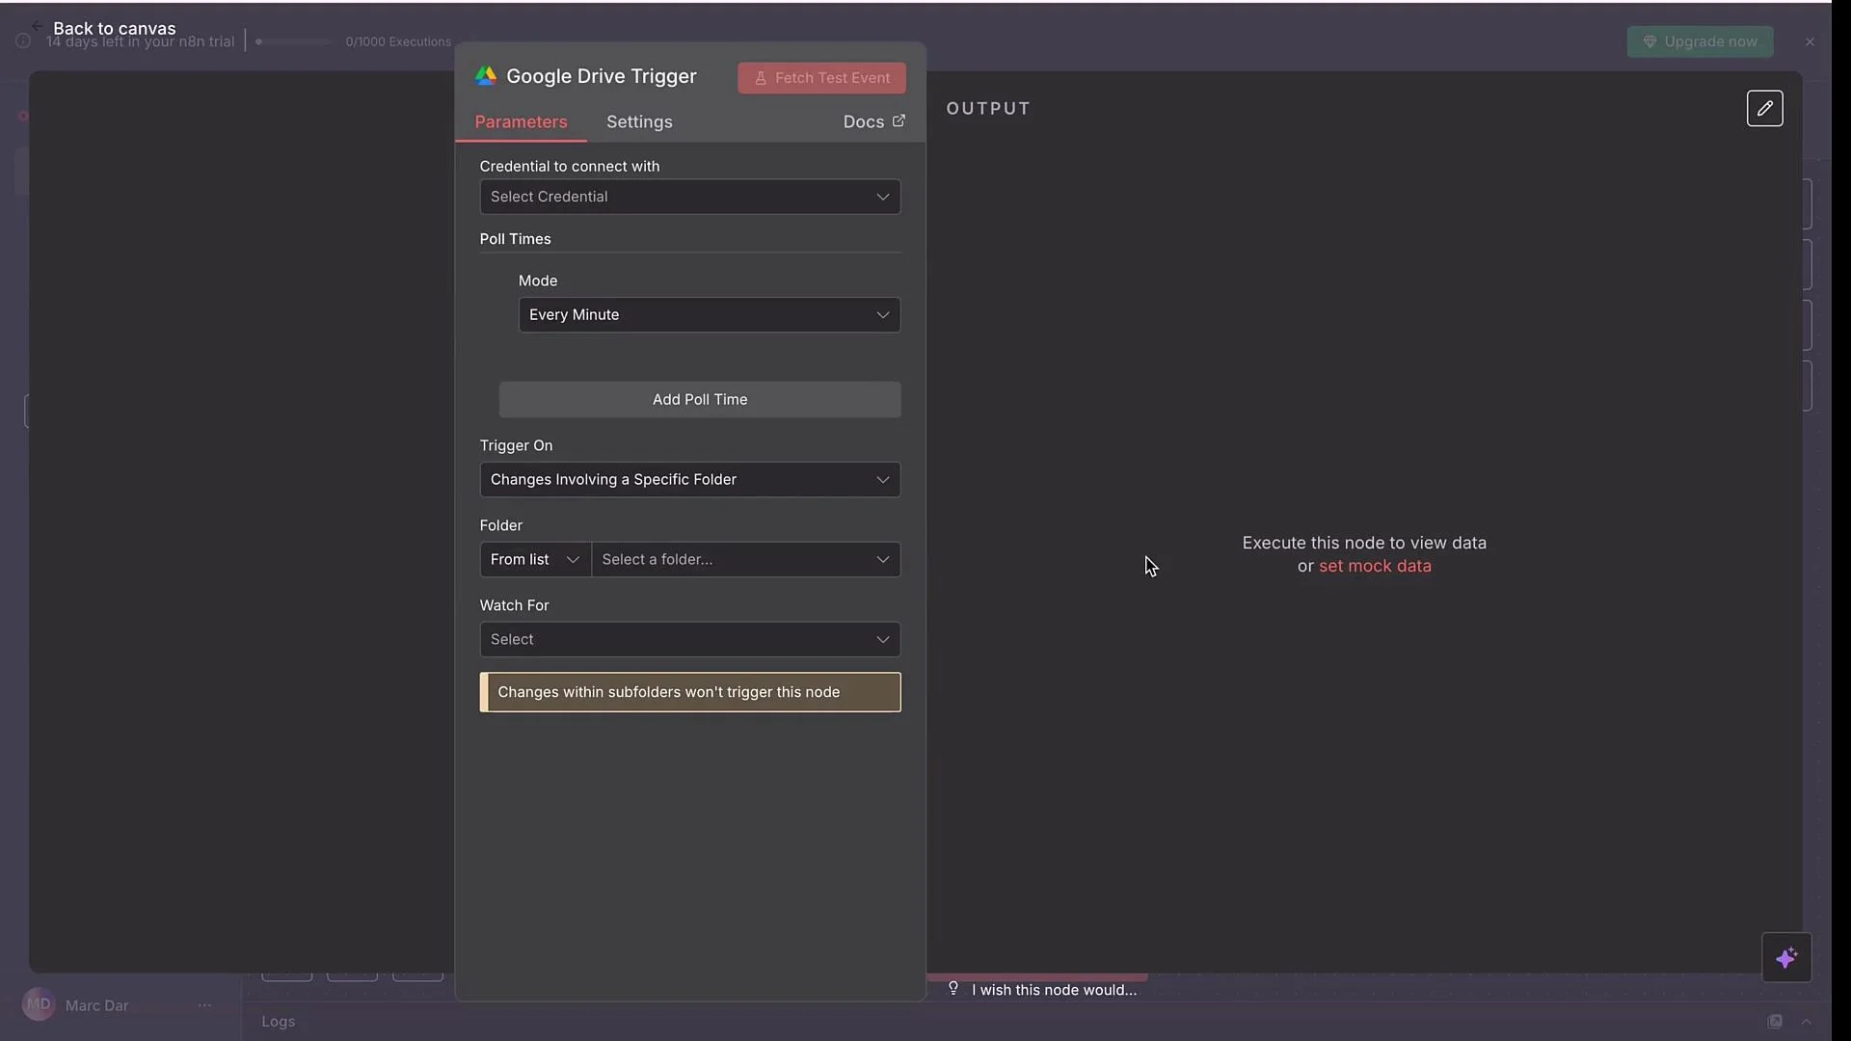1851x1041 pixels.
Task: Expand the Logs panel chevron
Action: pos(1806,1022)
